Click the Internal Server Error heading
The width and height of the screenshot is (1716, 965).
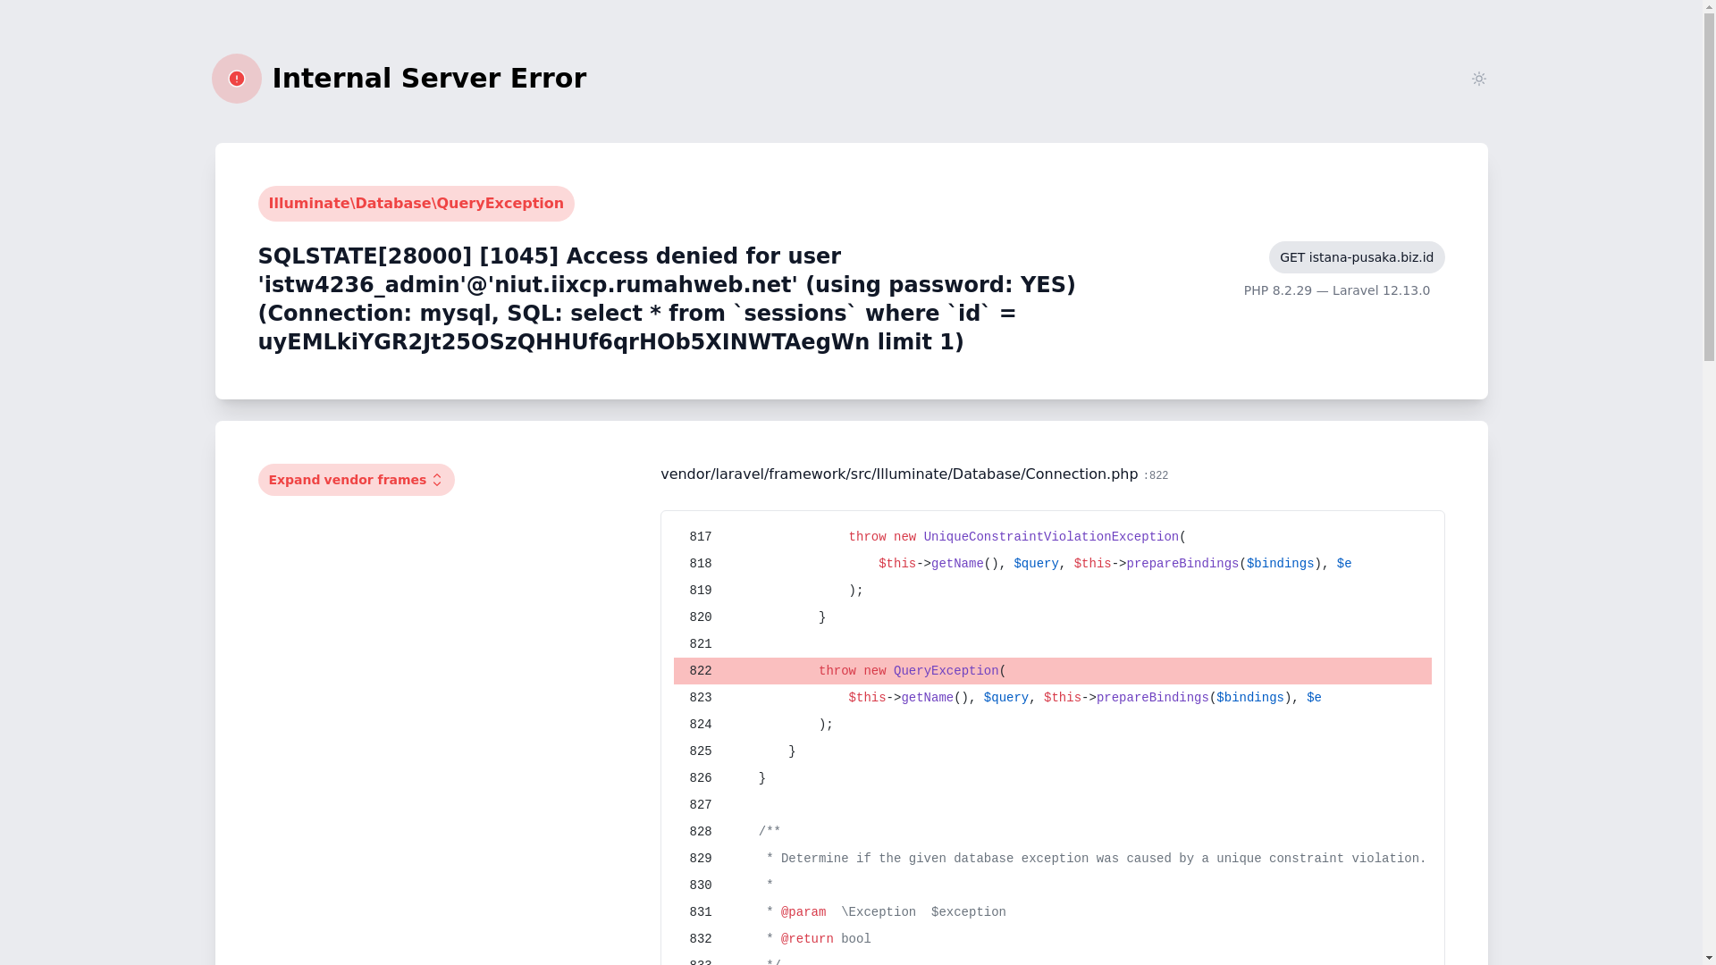[429, 79]
